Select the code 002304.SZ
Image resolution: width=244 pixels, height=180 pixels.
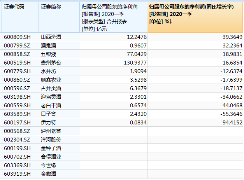coord(17,140)
